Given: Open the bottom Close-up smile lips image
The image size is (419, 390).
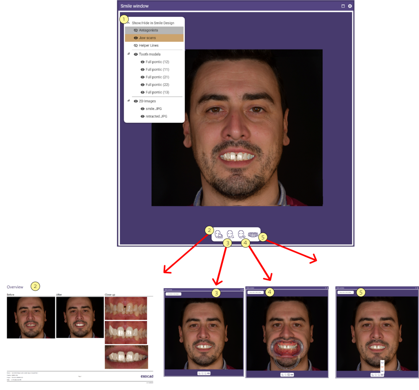Looking at the screenshot, I should (x=127, y=357).
